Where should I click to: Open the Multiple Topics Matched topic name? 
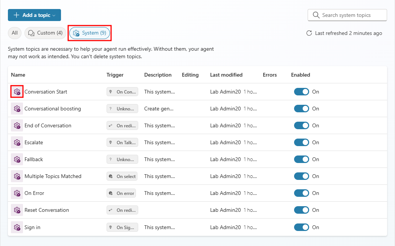(53, 176)
